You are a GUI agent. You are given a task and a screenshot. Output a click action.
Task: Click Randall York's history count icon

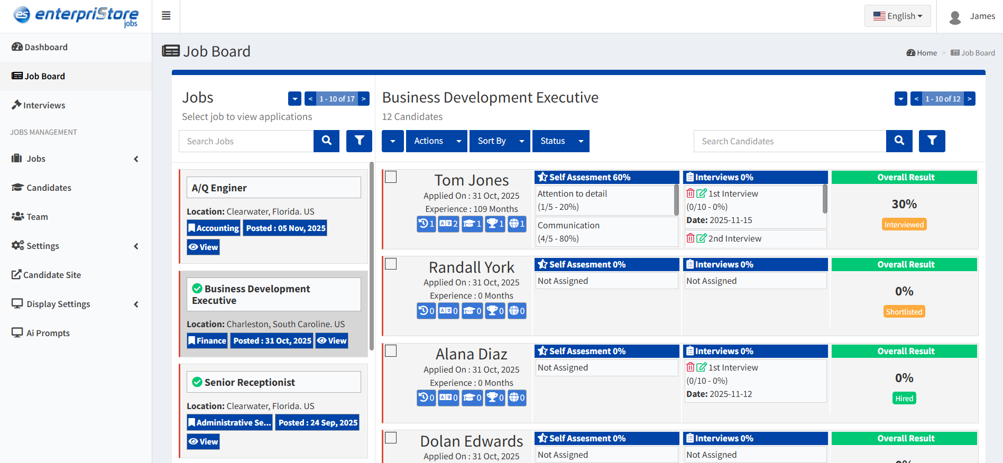[x=426, y=311]
